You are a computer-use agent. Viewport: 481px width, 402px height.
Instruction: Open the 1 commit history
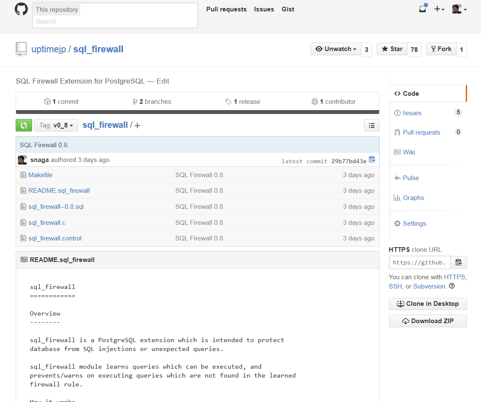coord(61,101)
